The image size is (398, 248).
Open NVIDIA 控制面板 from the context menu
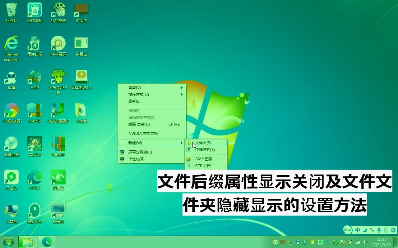point(143,134)
